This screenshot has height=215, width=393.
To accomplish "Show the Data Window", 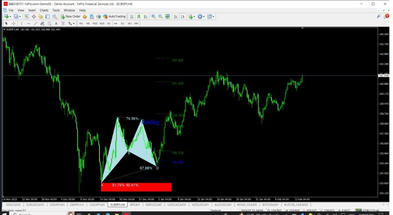I will (34, 16).
